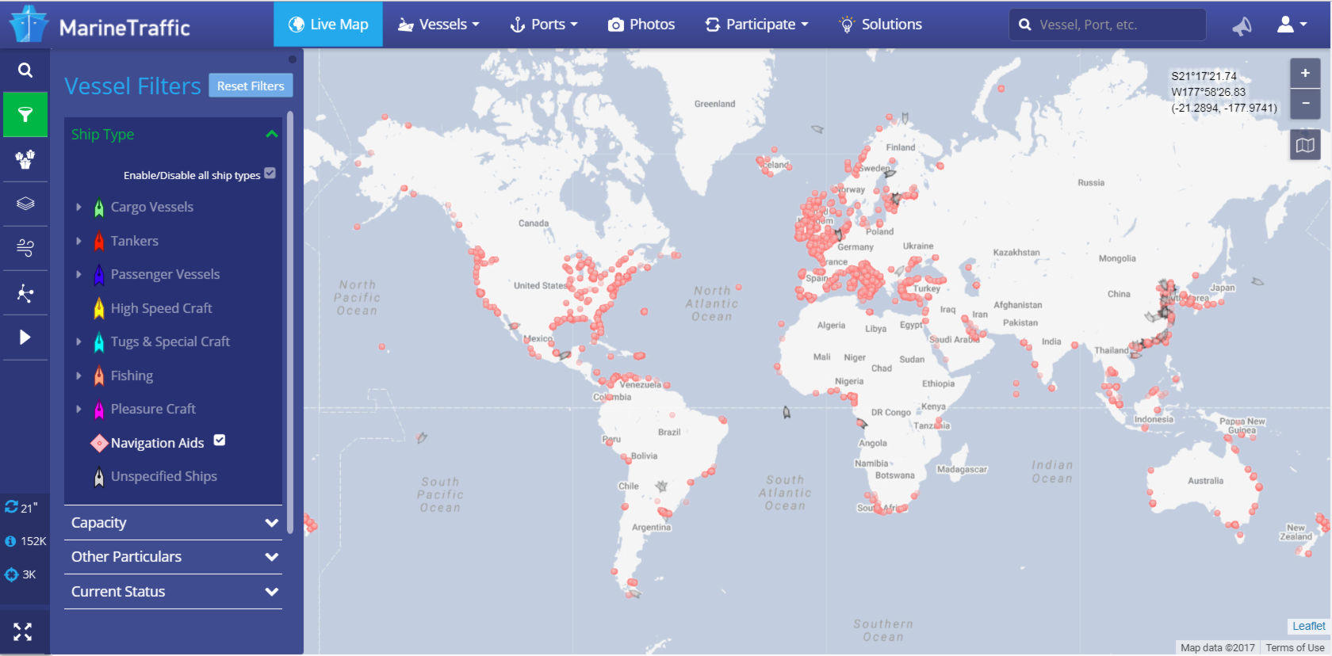Expand the Cargo Vessels tree item

(78, 207)
